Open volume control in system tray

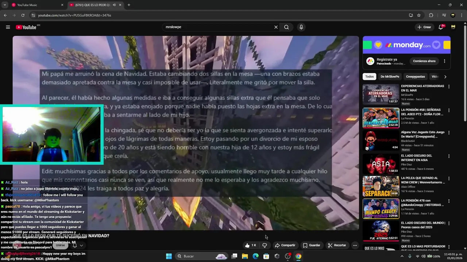click(423, 256)
